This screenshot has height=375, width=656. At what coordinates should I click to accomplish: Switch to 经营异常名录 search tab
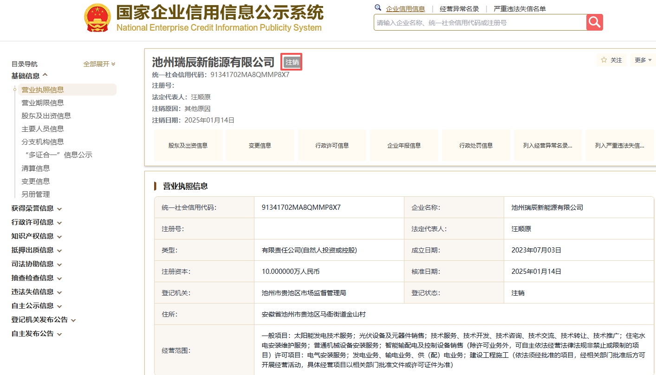coord(459,9)
